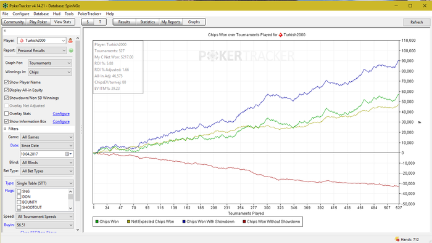Viewport: 432px width, 243px height.
Task: Toggle Display All-in Equity checkbox
Action: coord(7,90)
